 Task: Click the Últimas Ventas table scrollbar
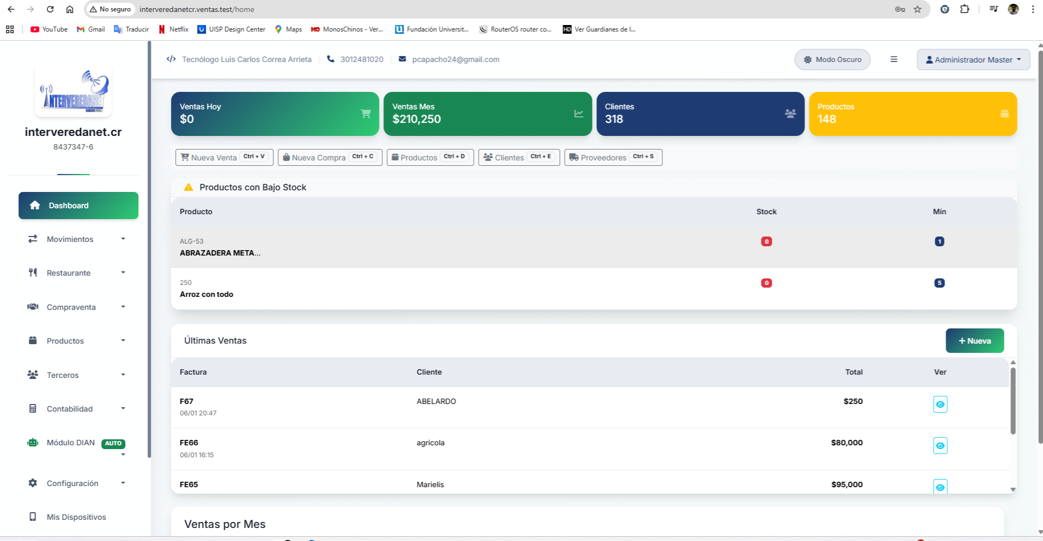1013,401
